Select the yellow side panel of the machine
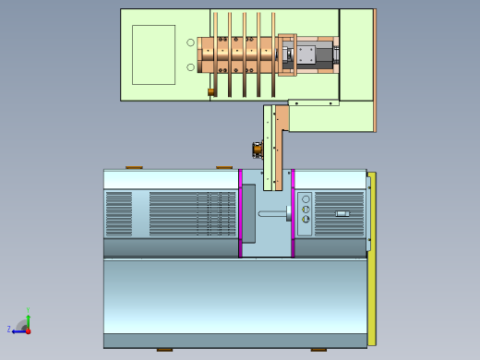 372,258
